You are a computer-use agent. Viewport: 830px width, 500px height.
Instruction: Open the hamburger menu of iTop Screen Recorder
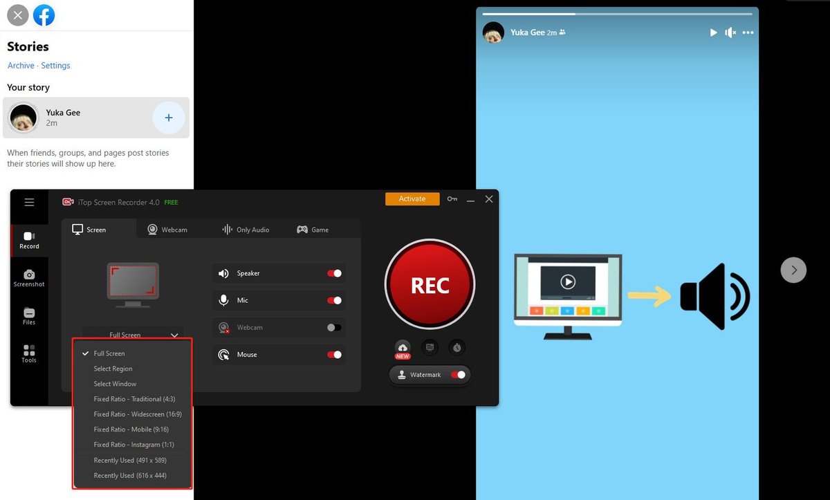28,202
